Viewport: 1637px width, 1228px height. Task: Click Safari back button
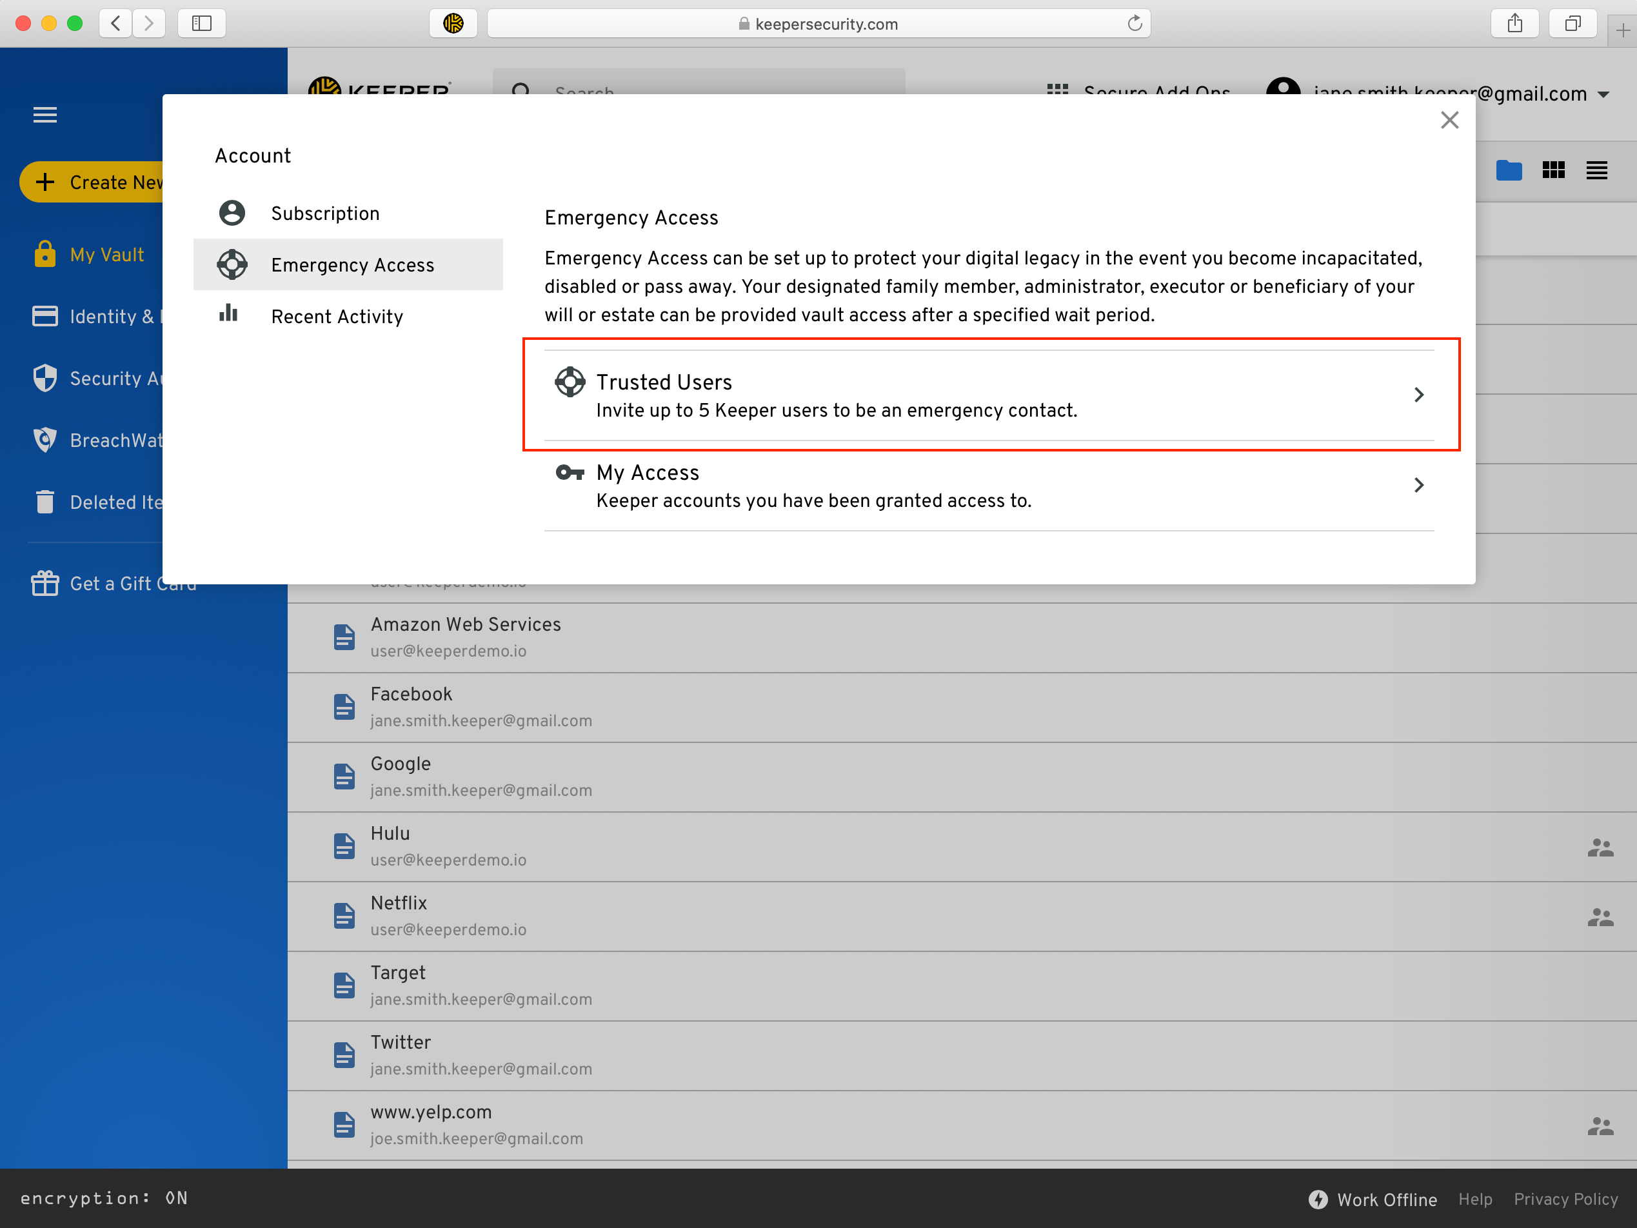coord(115,23)
